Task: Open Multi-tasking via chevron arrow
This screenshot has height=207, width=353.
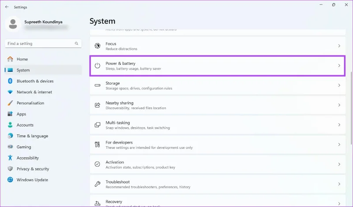Action: (339, 125)
